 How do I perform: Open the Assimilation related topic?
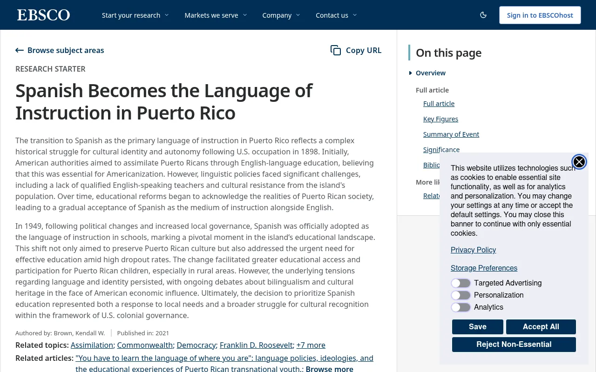coord(92,345)
